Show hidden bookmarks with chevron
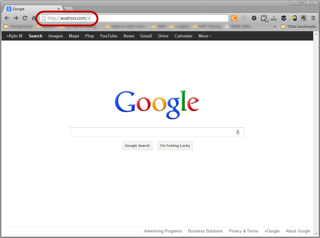320x238 pixels. pos(275,27)
